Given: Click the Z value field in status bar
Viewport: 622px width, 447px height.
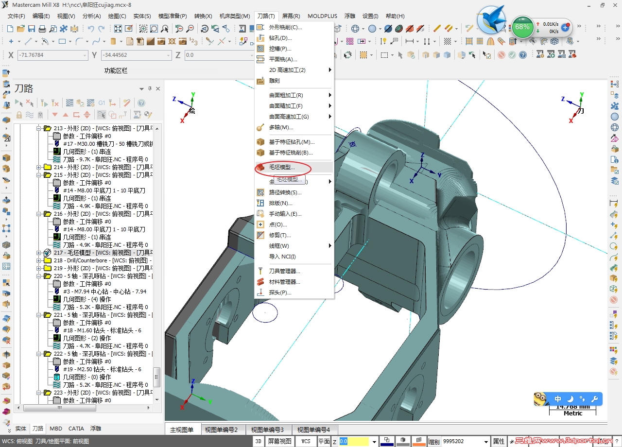Looking at the screenshot, I should (354, 442).
